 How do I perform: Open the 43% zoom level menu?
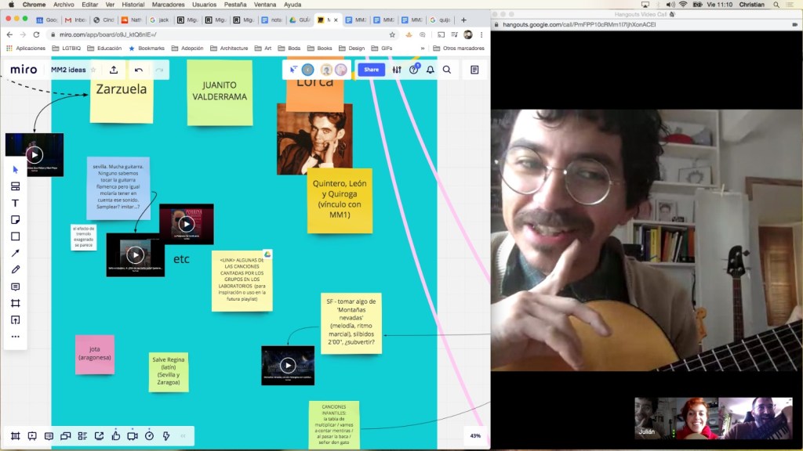click(x=475, y=435)
